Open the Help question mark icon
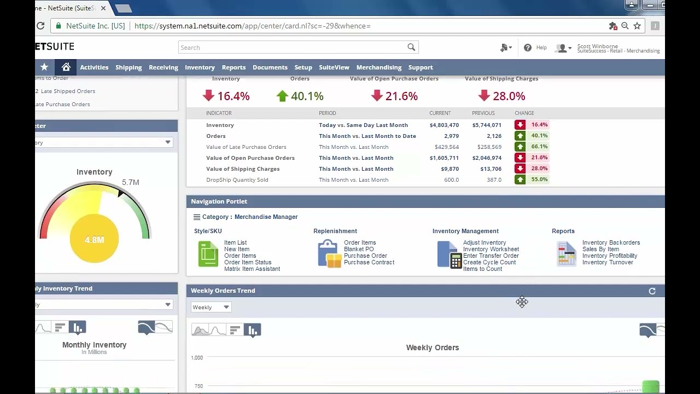700x394 pixels. click(x=528, y=48)
